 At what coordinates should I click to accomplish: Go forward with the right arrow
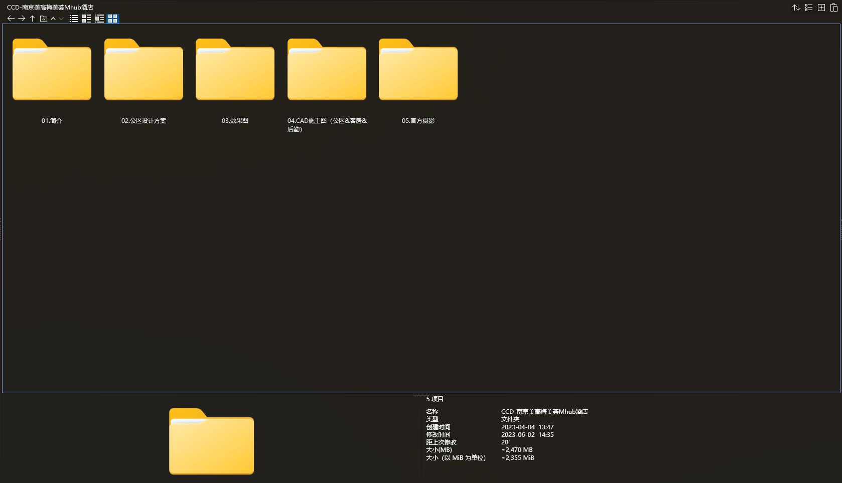coord(22,19)
